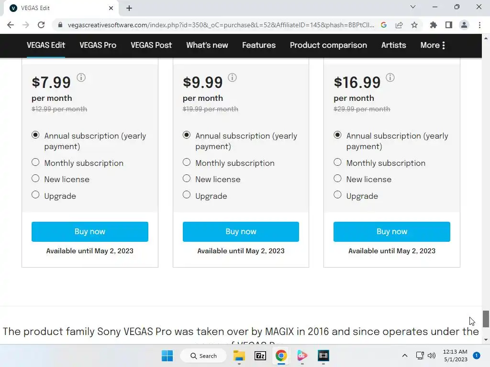Select New license in $9.99 plan
The height and width of the screenshot is (367, 490).
[x=187, y=179]
